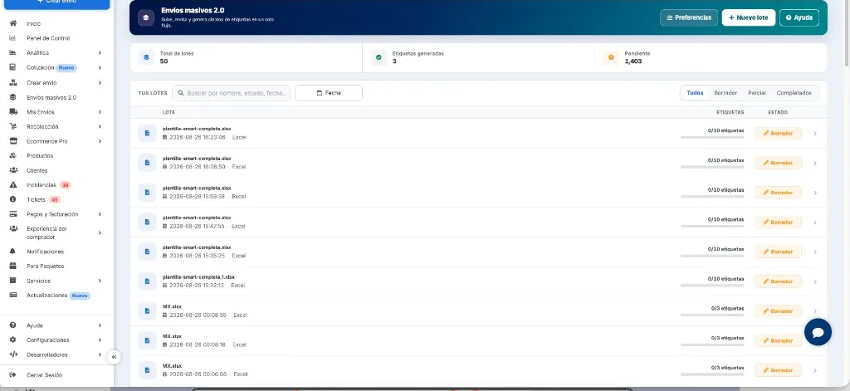This screenshot has height=391, width=850.
Task: Expand the Configuraciones submenu arrow
Action: [100, 340]
